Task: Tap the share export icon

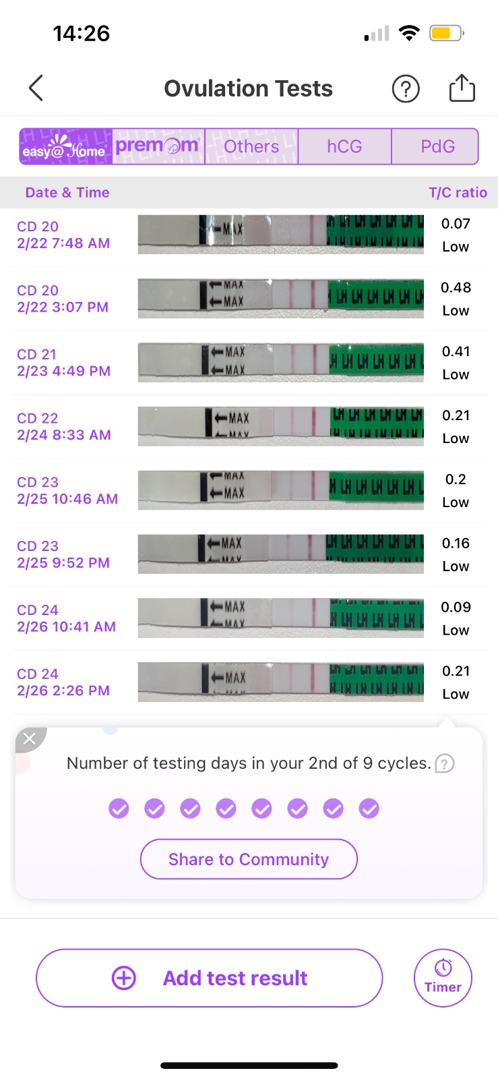Action: [x=462, y=88]
